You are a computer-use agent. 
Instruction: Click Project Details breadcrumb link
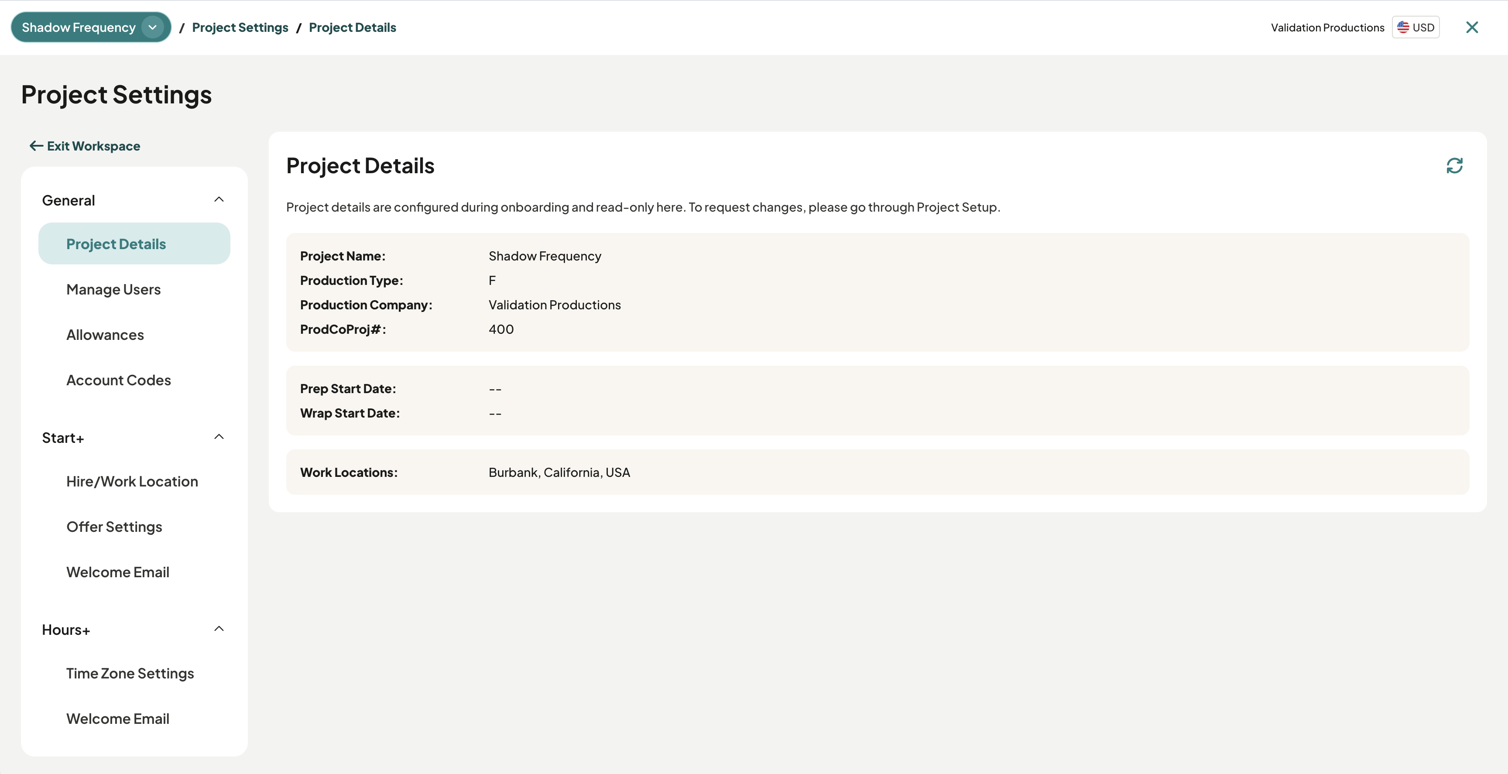tap(353, 27)
